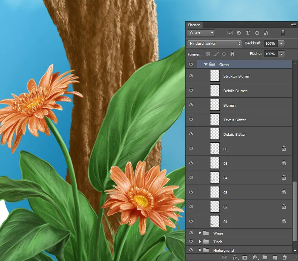298x261 pixels.
Task: Toggle visibility of layer 06
Action: 191,148
